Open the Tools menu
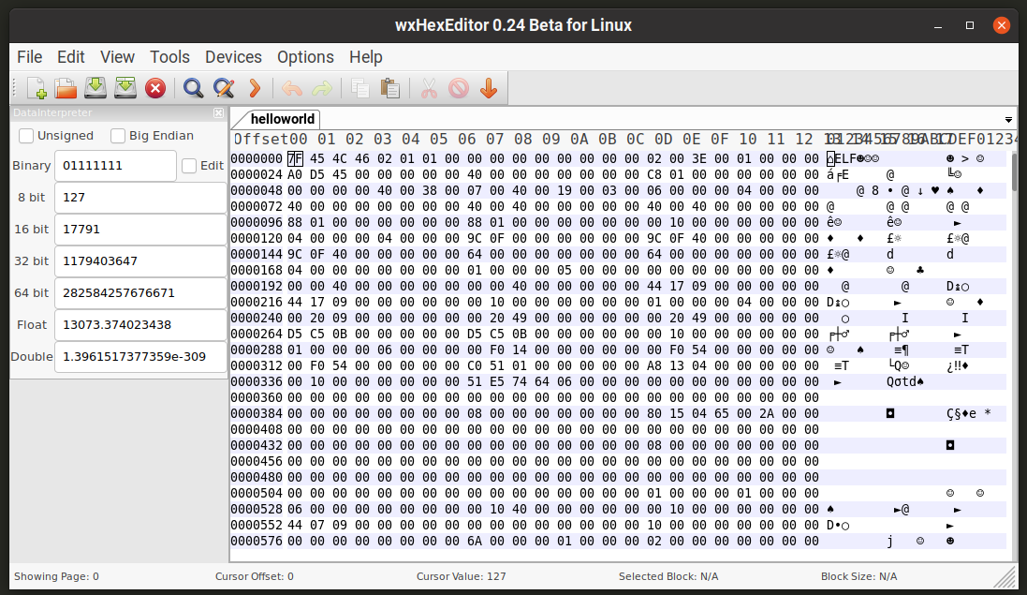The width and height of the screenshot is (1027, 595). click(169, 57)
